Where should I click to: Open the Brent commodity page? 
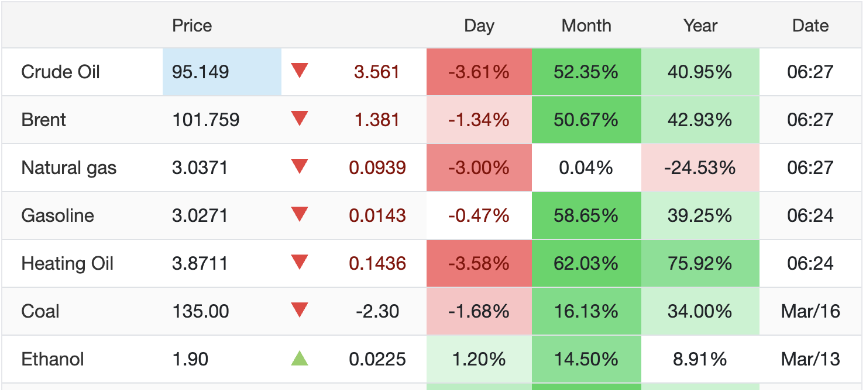point(43,120)
